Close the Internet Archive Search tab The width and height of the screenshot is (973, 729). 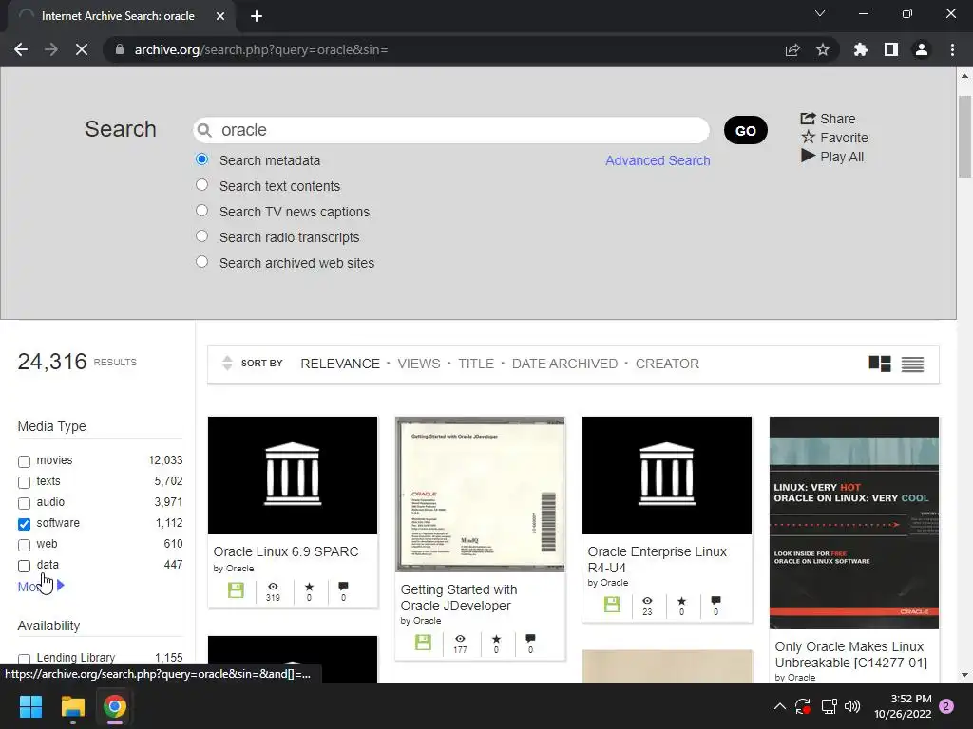(x=220, y=16)
